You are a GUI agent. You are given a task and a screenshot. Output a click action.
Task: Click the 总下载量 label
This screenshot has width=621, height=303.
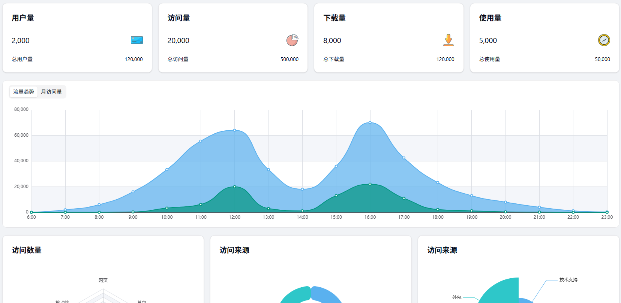(334, 59)
